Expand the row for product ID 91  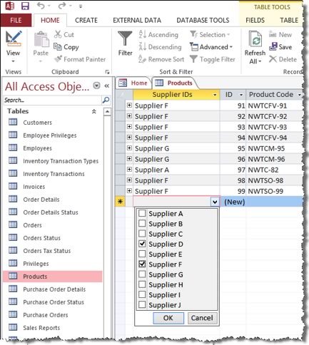pyautogui.click(x=129, y=105)
